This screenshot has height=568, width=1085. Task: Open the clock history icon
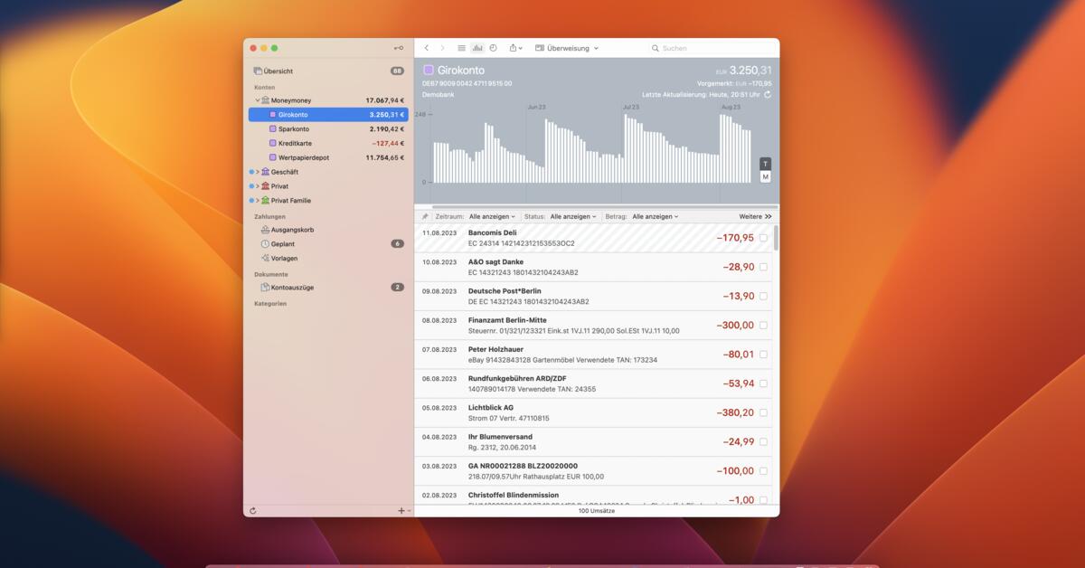492,48
